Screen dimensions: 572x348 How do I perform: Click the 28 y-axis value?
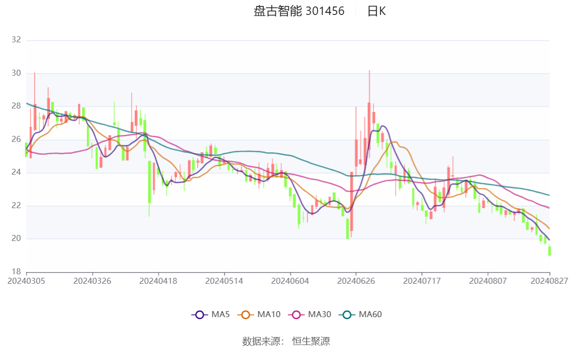point(16,106)
